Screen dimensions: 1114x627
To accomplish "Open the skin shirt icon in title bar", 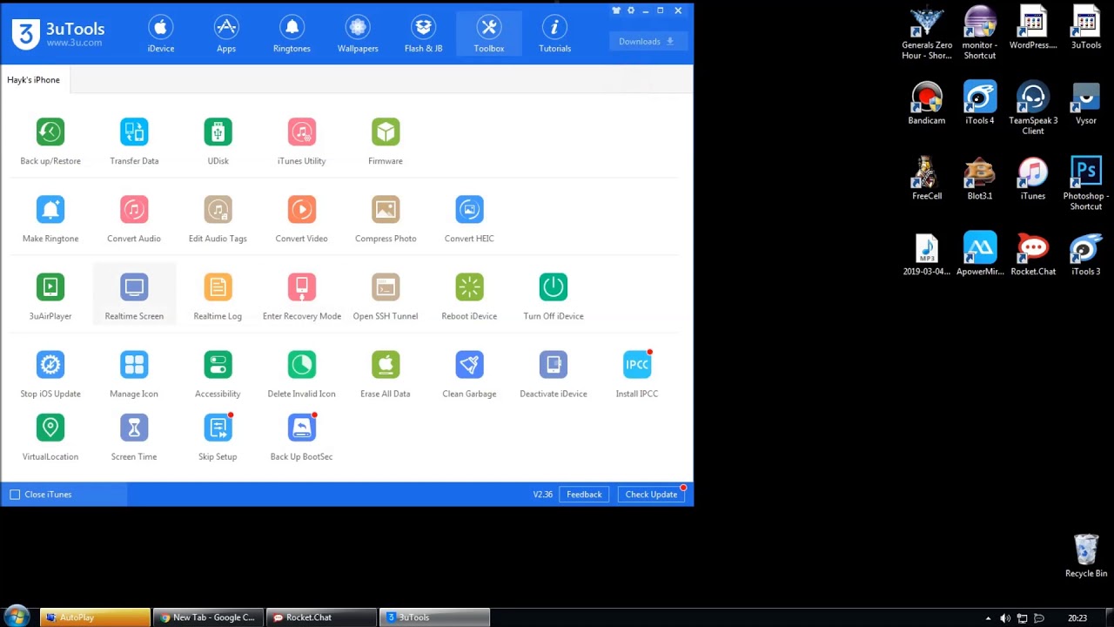I will (x=616, y=10).
